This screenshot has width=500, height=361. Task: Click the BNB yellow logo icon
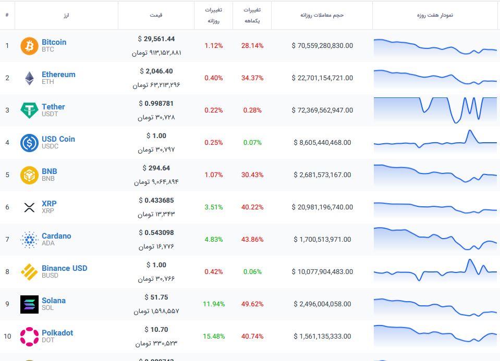tap(29, 175)
